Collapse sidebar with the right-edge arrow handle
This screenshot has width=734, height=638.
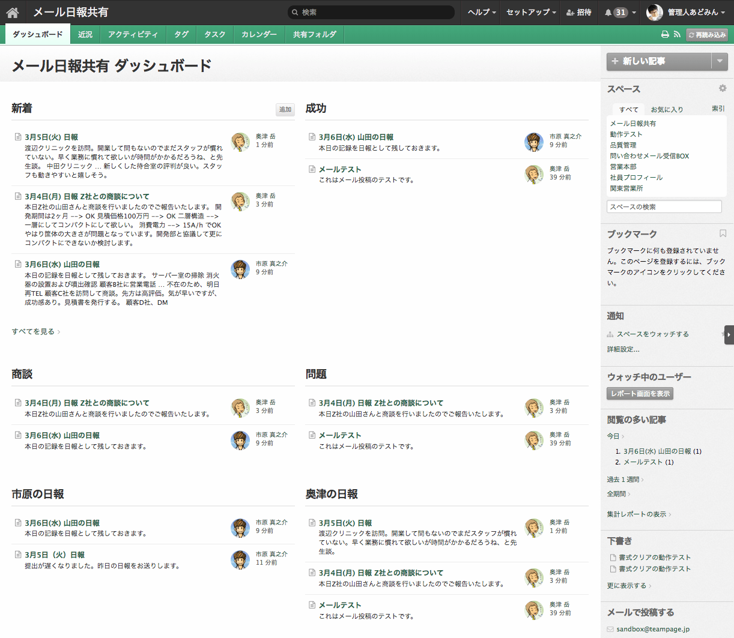point(729,335)
